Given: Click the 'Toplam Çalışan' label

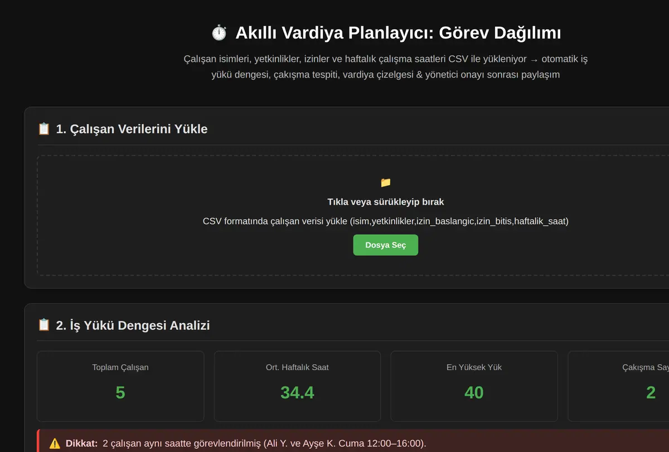Looking at the screenshot, I should click(120, 367).
